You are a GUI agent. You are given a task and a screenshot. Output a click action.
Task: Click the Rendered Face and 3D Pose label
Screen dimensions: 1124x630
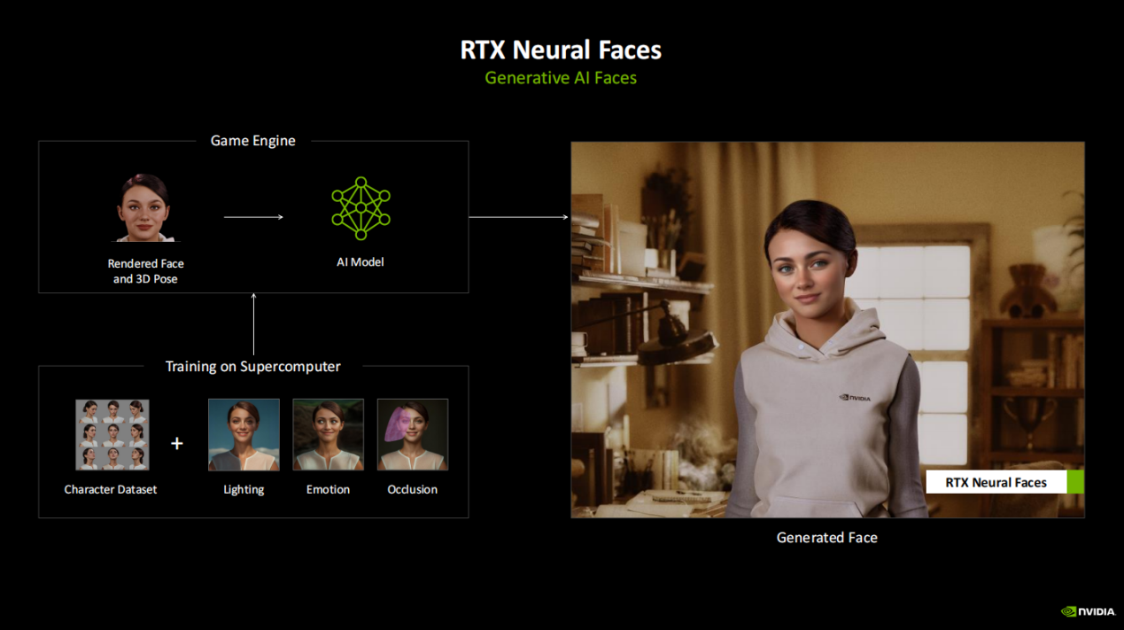146,271
